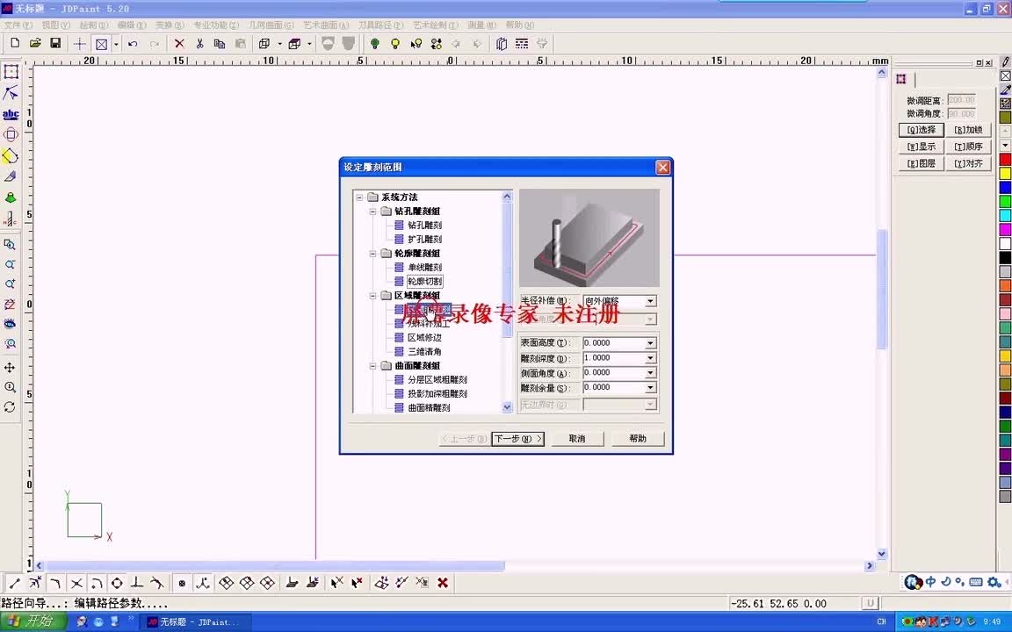
Task: Click the Undo arrow icon
Action: click(132, 43)
